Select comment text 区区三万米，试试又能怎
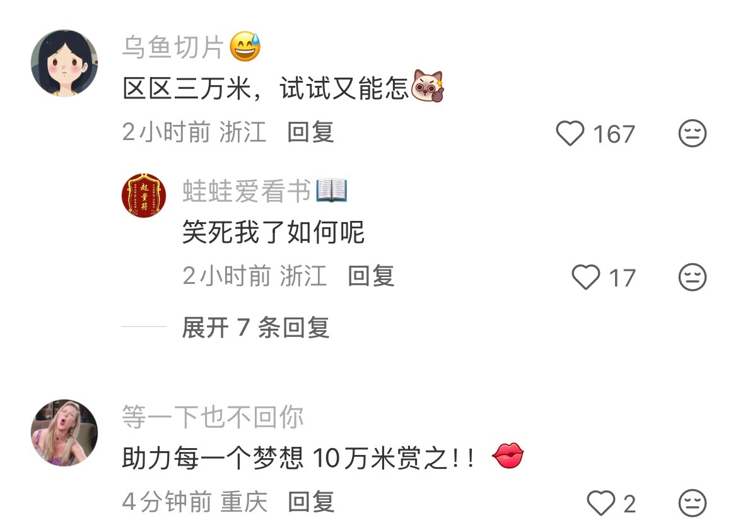This screenshot has width=738, height=532. click(266, 88)
